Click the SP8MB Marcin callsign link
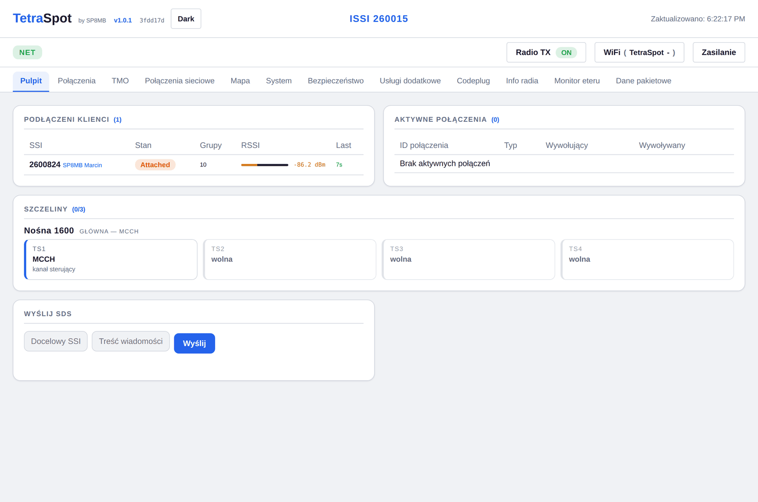This screenshot has height=502, width=758. click(82, 165)
